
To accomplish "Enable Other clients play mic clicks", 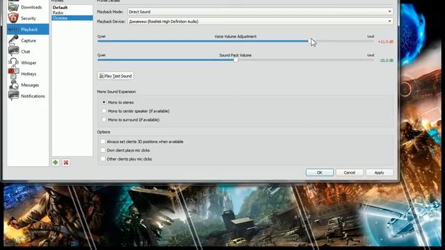I will click(x=103, y=159).
